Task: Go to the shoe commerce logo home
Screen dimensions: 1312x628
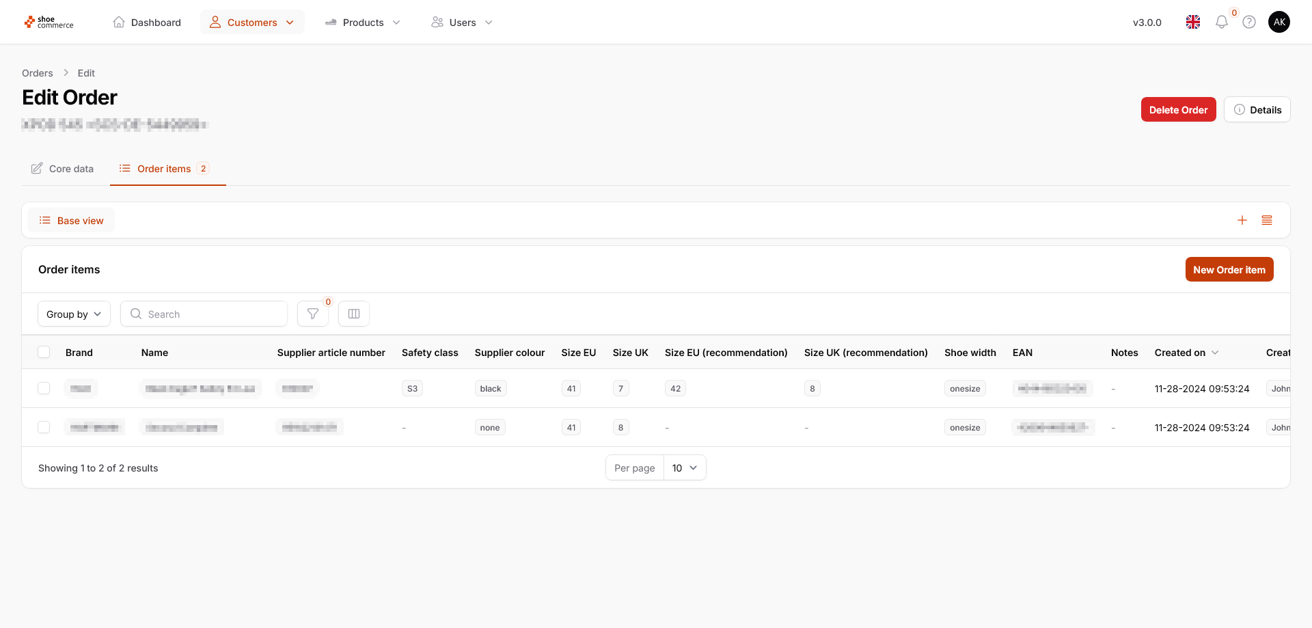Action: click(x=49, y=22)
